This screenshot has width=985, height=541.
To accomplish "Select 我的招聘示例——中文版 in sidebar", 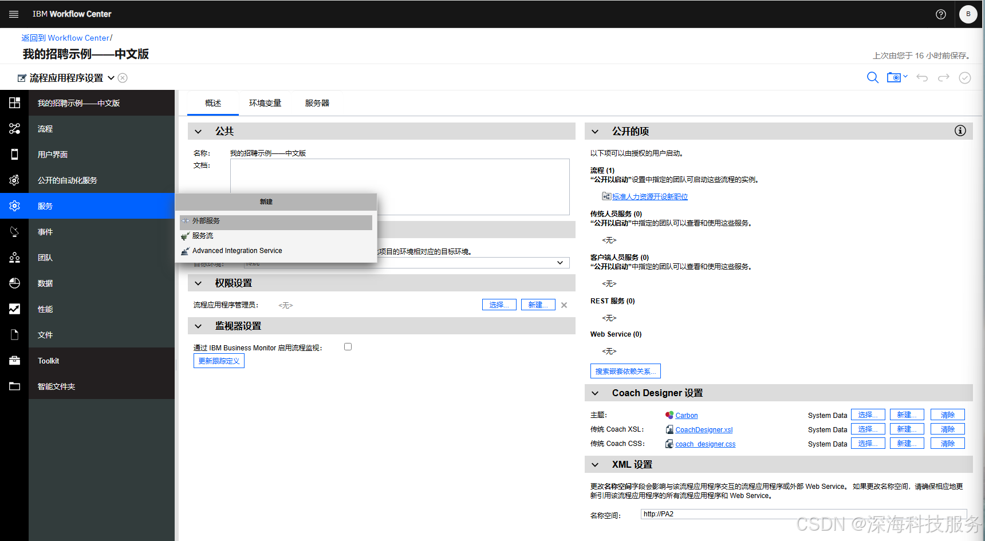I will click(102, 103).
